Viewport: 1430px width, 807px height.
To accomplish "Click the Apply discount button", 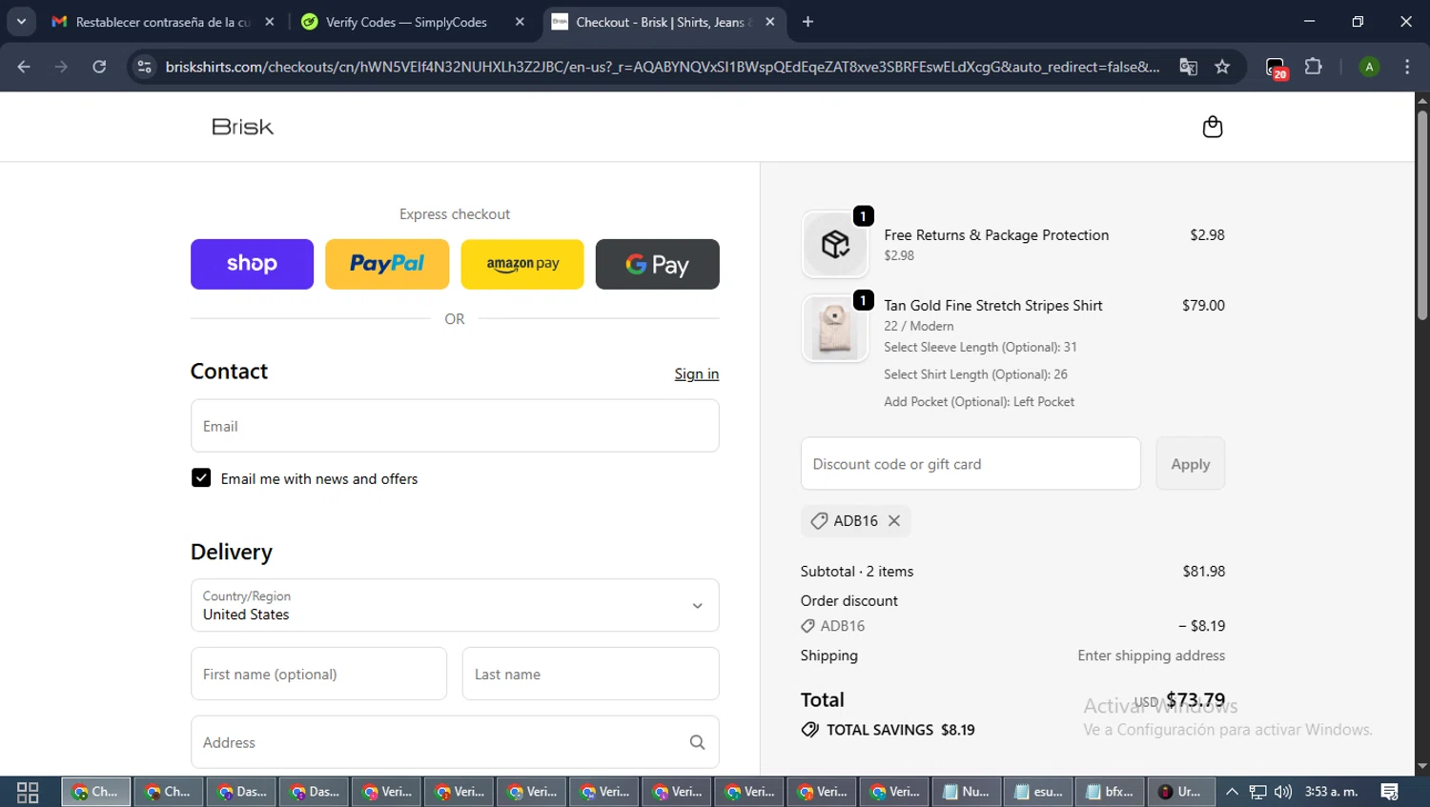I will click(1190, 464).
